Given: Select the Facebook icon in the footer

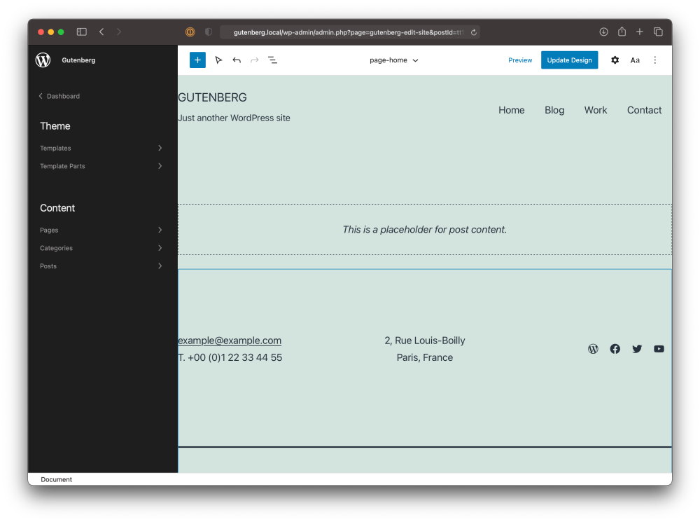Looking at the screenshot, I should 615,348.
